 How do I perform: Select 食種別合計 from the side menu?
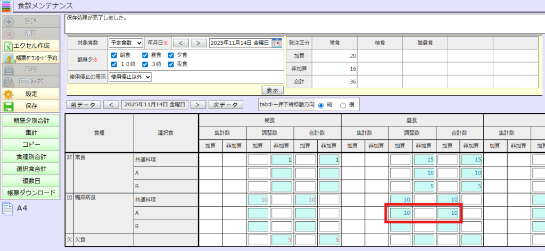(x=31, y=157)
